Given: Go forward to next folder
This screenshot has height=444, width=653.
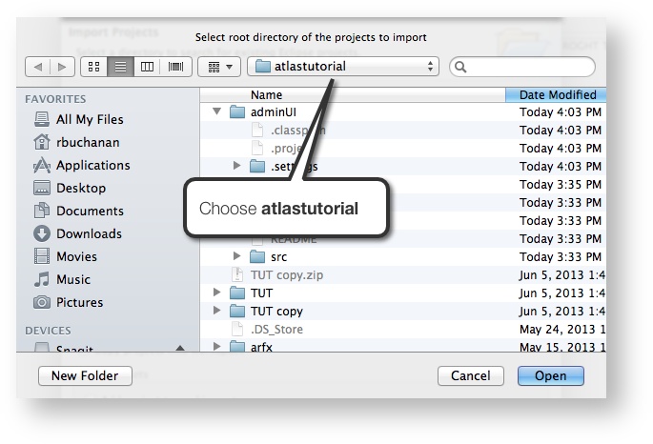Looking at the screenshot, I should click(x=61, y=67).
